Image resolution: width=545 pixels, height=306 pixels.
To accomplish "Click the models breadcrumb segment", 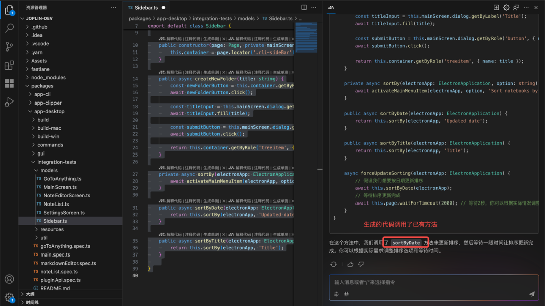I will click(246, 18).
